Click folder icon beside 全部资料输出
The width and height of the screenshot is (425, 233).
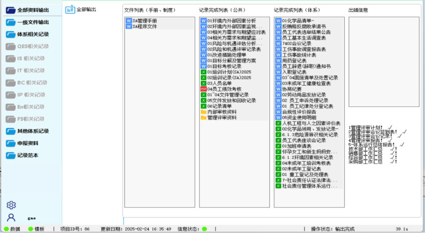click(x=11, y=10)
